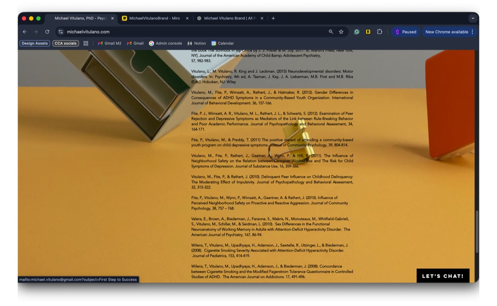Open the Extensions puzzle icon

(x=379, y=32)
